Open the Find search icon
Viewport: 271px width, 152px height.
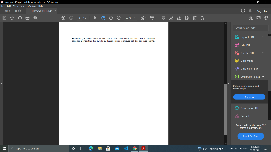coord(35,18)
